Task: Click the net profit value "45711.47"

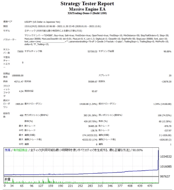Action: [x=19, y=82]
